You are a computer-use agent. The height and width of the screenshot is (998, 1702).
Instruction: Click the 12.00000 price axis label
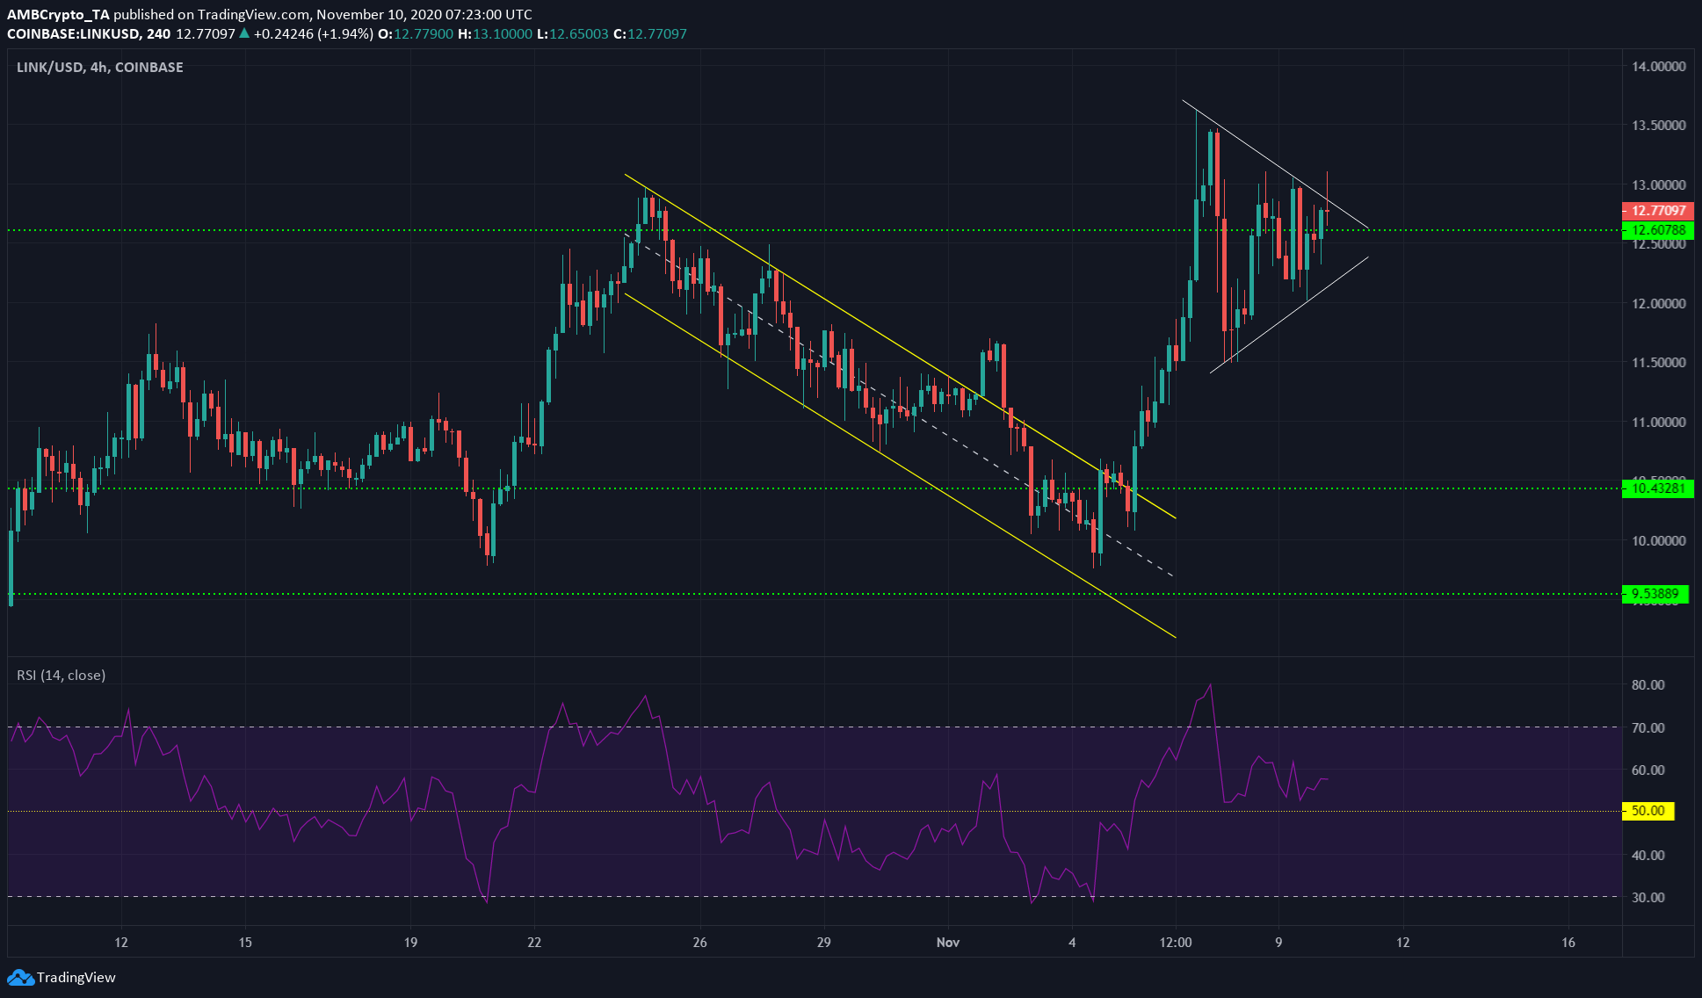click(x=1659, y=303)
